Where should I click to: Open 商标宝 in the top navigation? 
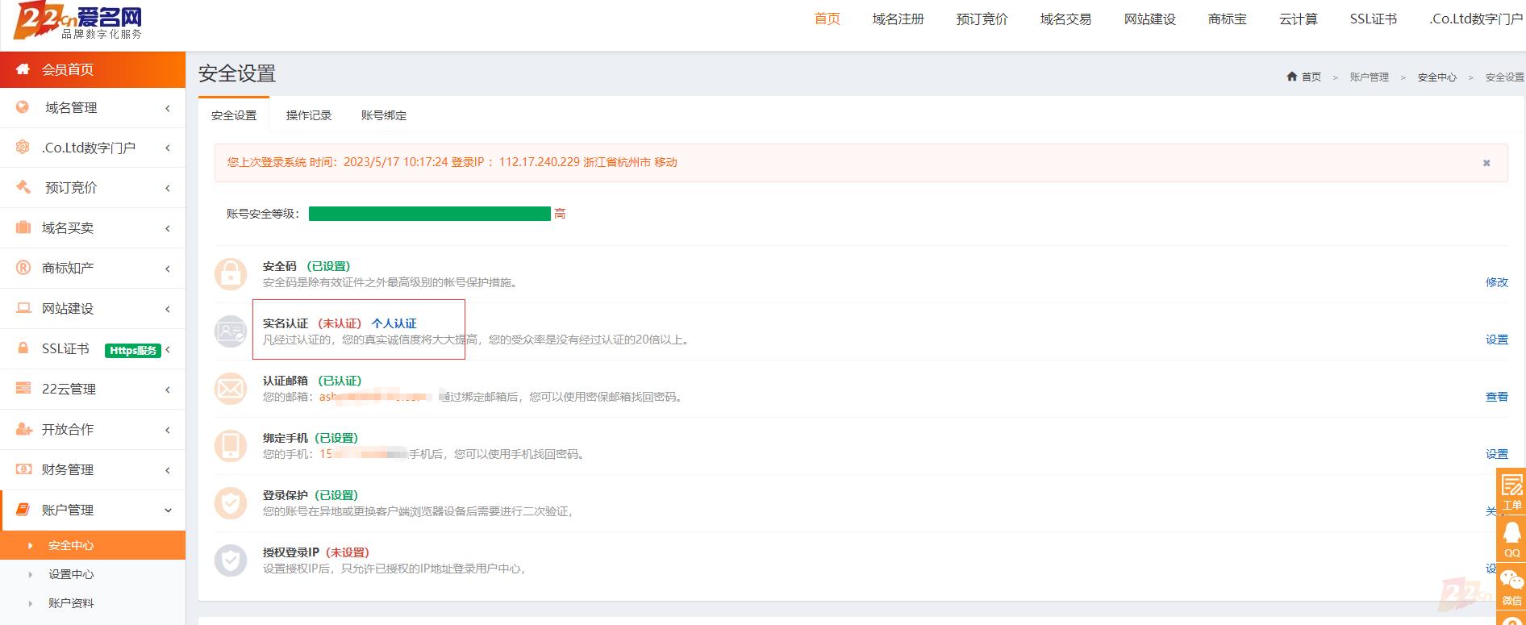tap(1228, 19)
